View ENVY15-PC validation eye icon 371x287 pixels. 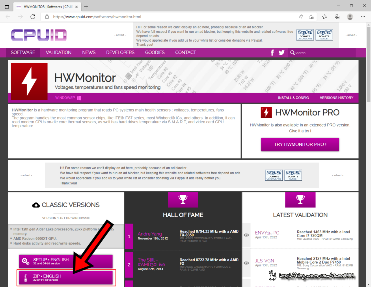tap(246, 235)
